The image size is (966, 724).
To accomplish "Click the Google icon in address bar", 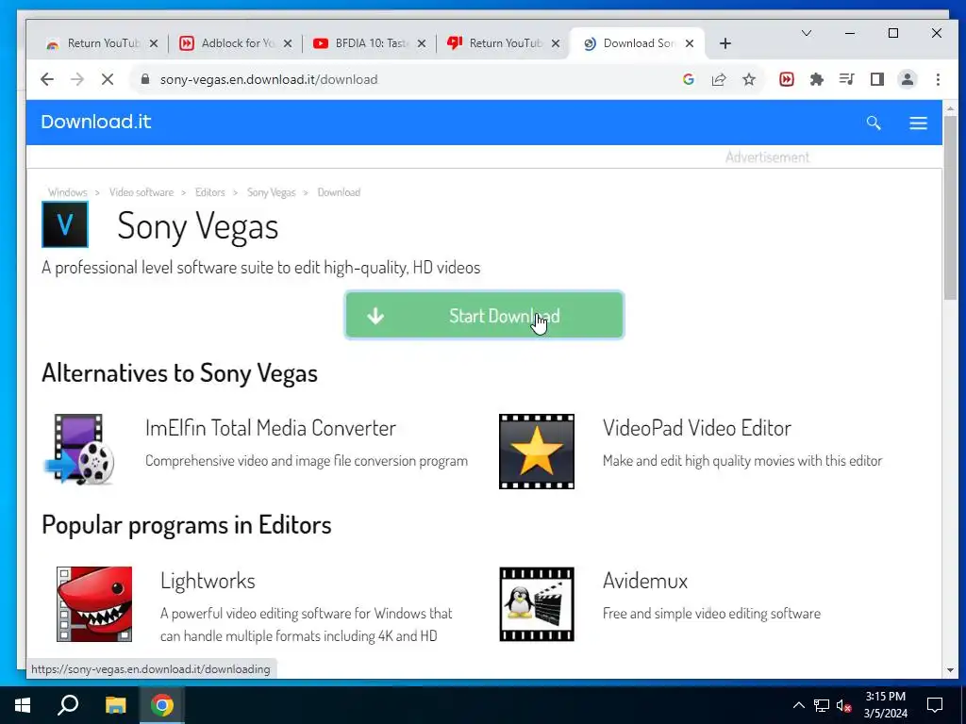I will [689, 79].
